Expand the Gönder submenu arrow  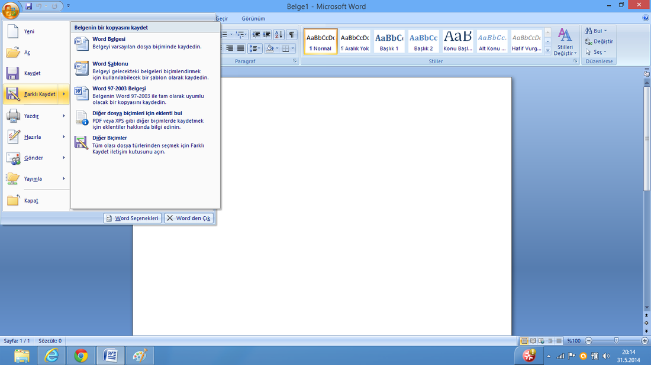click(x=64, y=158)
